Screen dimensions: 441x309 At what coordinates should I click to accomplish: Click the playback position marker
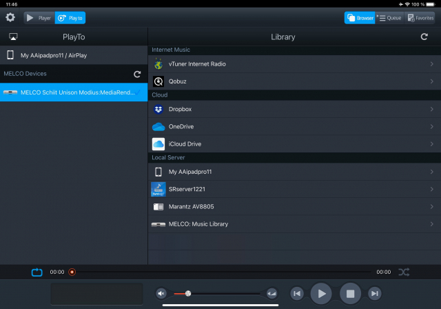point(72,272)
